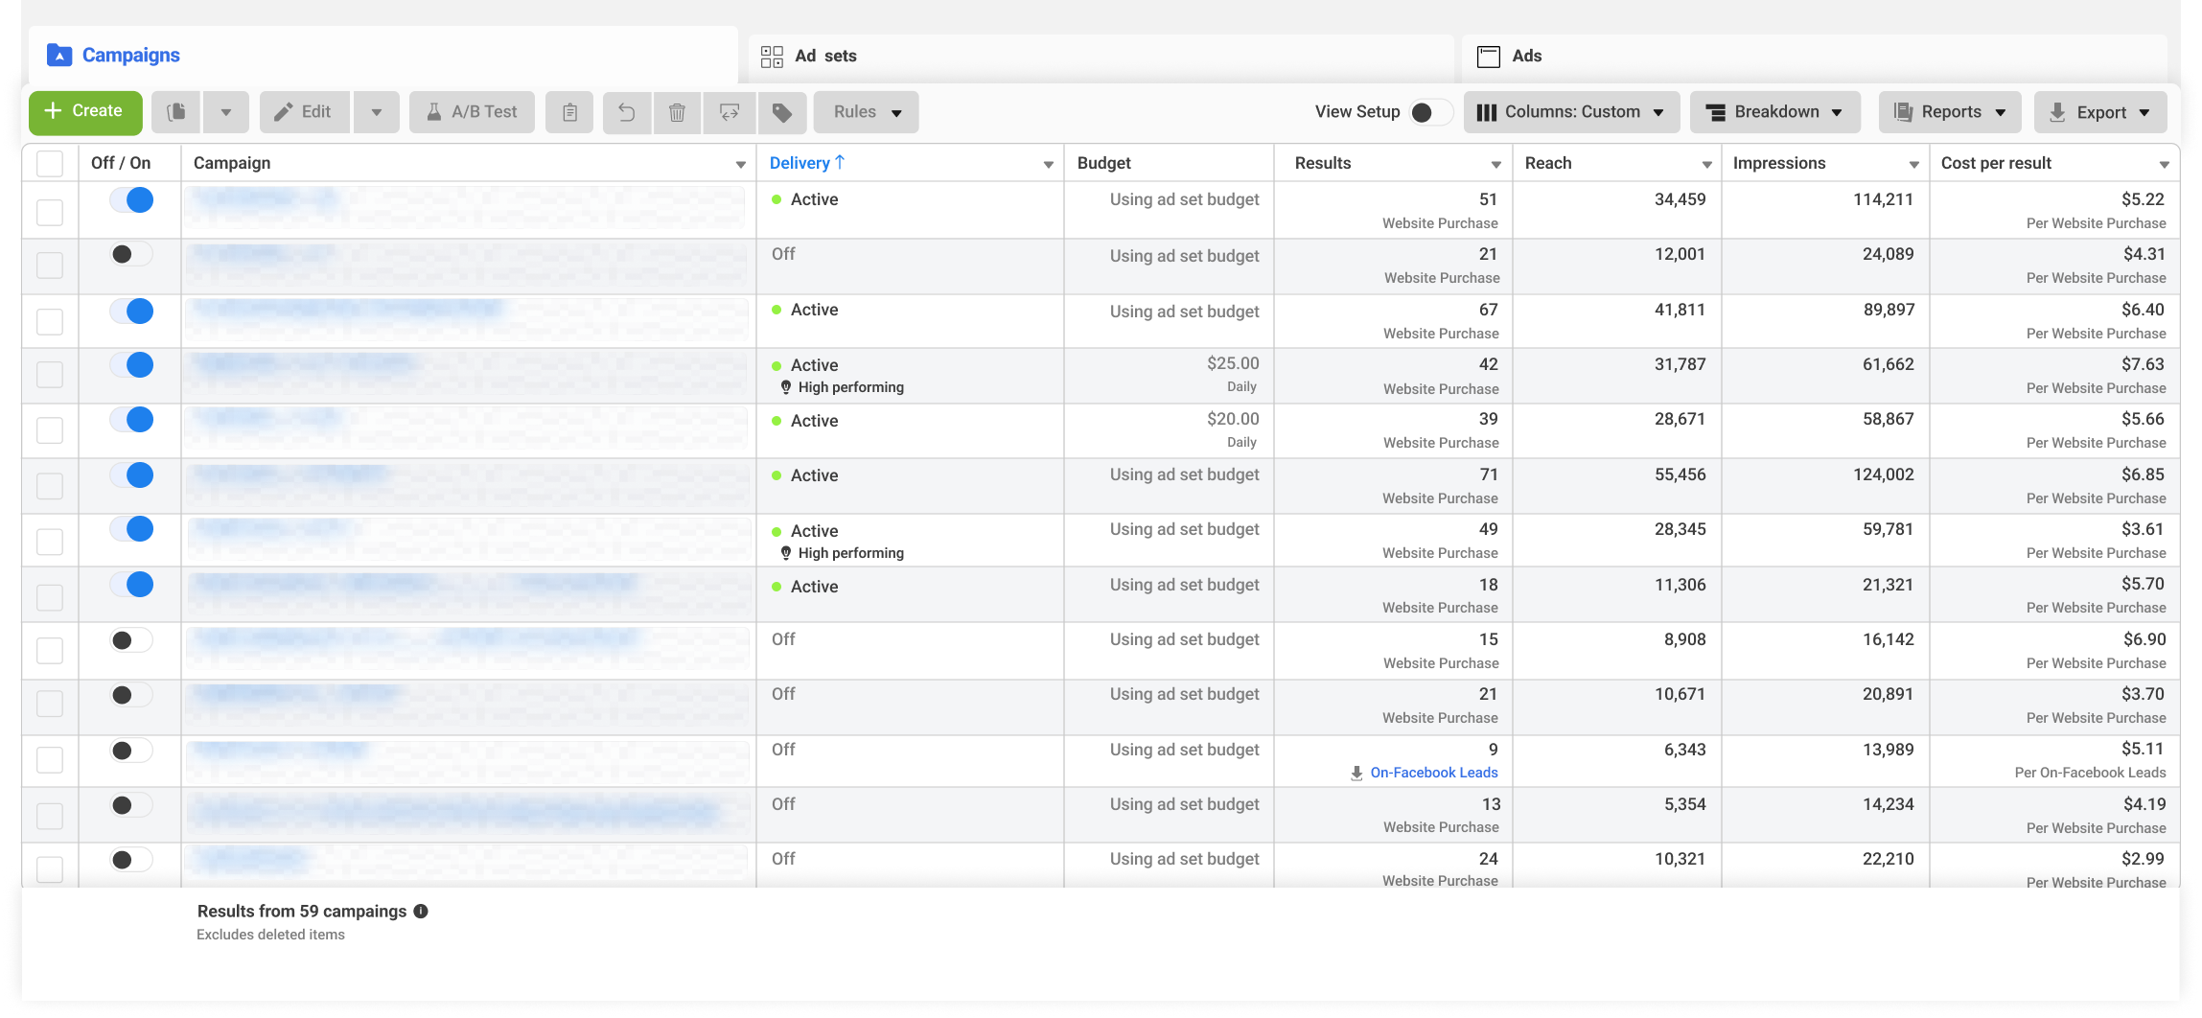The height and width of the screenshot is (1018, 2202).
Task: Open the Rules dropdown menu
Action: pos(866,112)
